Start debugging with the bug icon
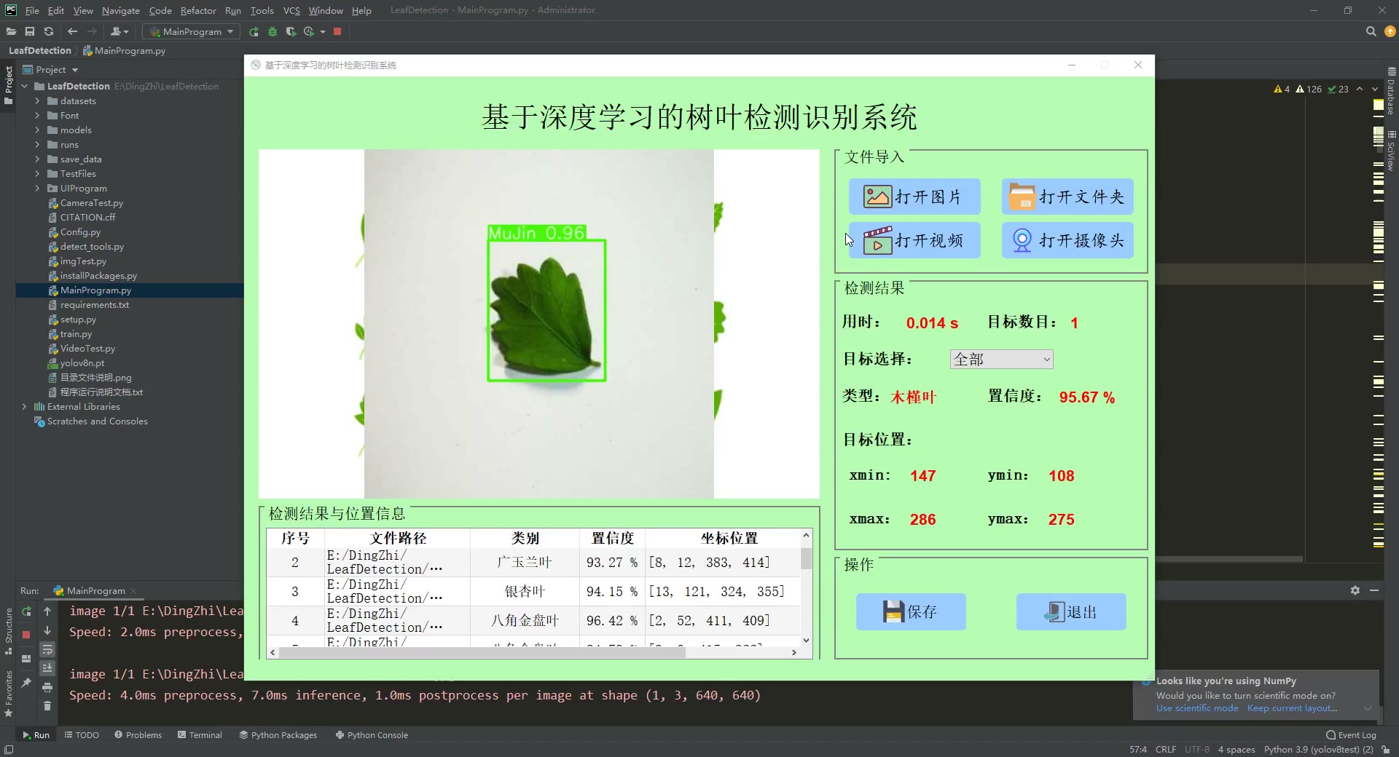The width and height of the screenshot is (1399, 757). tap(273, 31)
